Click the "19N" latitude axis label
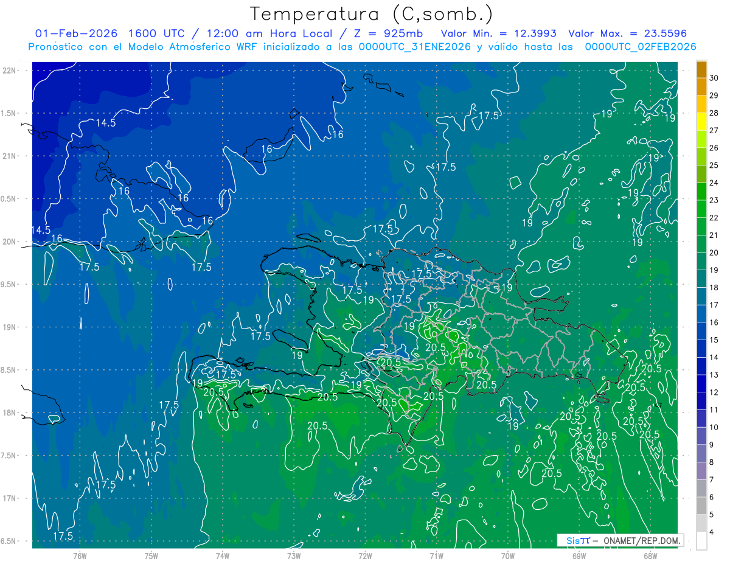The height and width of the screenshot is (564, 730). point(9,327)
